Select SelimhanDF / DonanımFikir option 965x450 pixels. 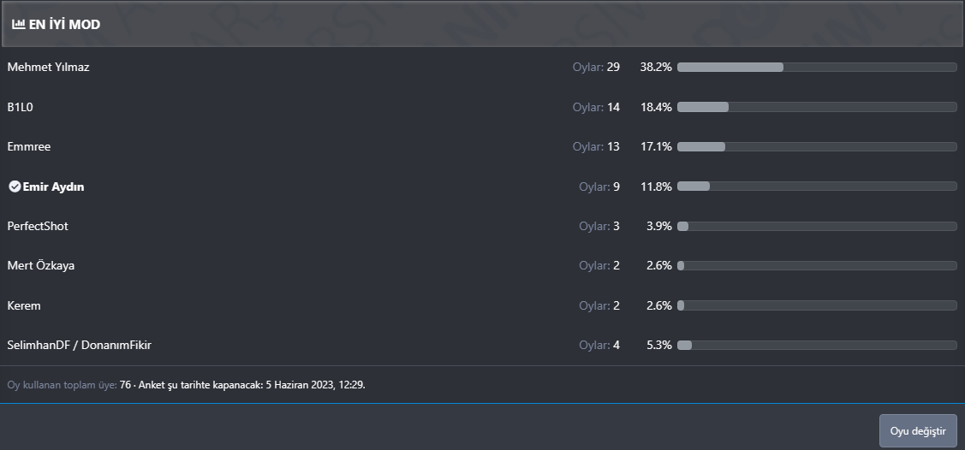[x=80, y=345]
